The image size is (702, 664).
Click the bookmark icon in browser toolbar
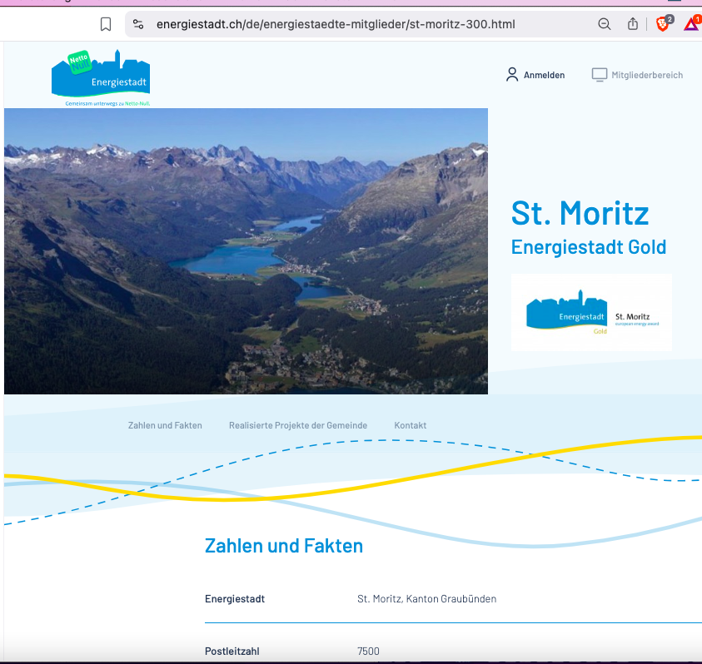106,24
